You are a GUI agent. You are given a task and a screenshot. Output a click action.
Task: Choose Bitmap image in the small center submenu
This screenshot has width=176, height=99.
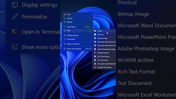coord(105,38)
